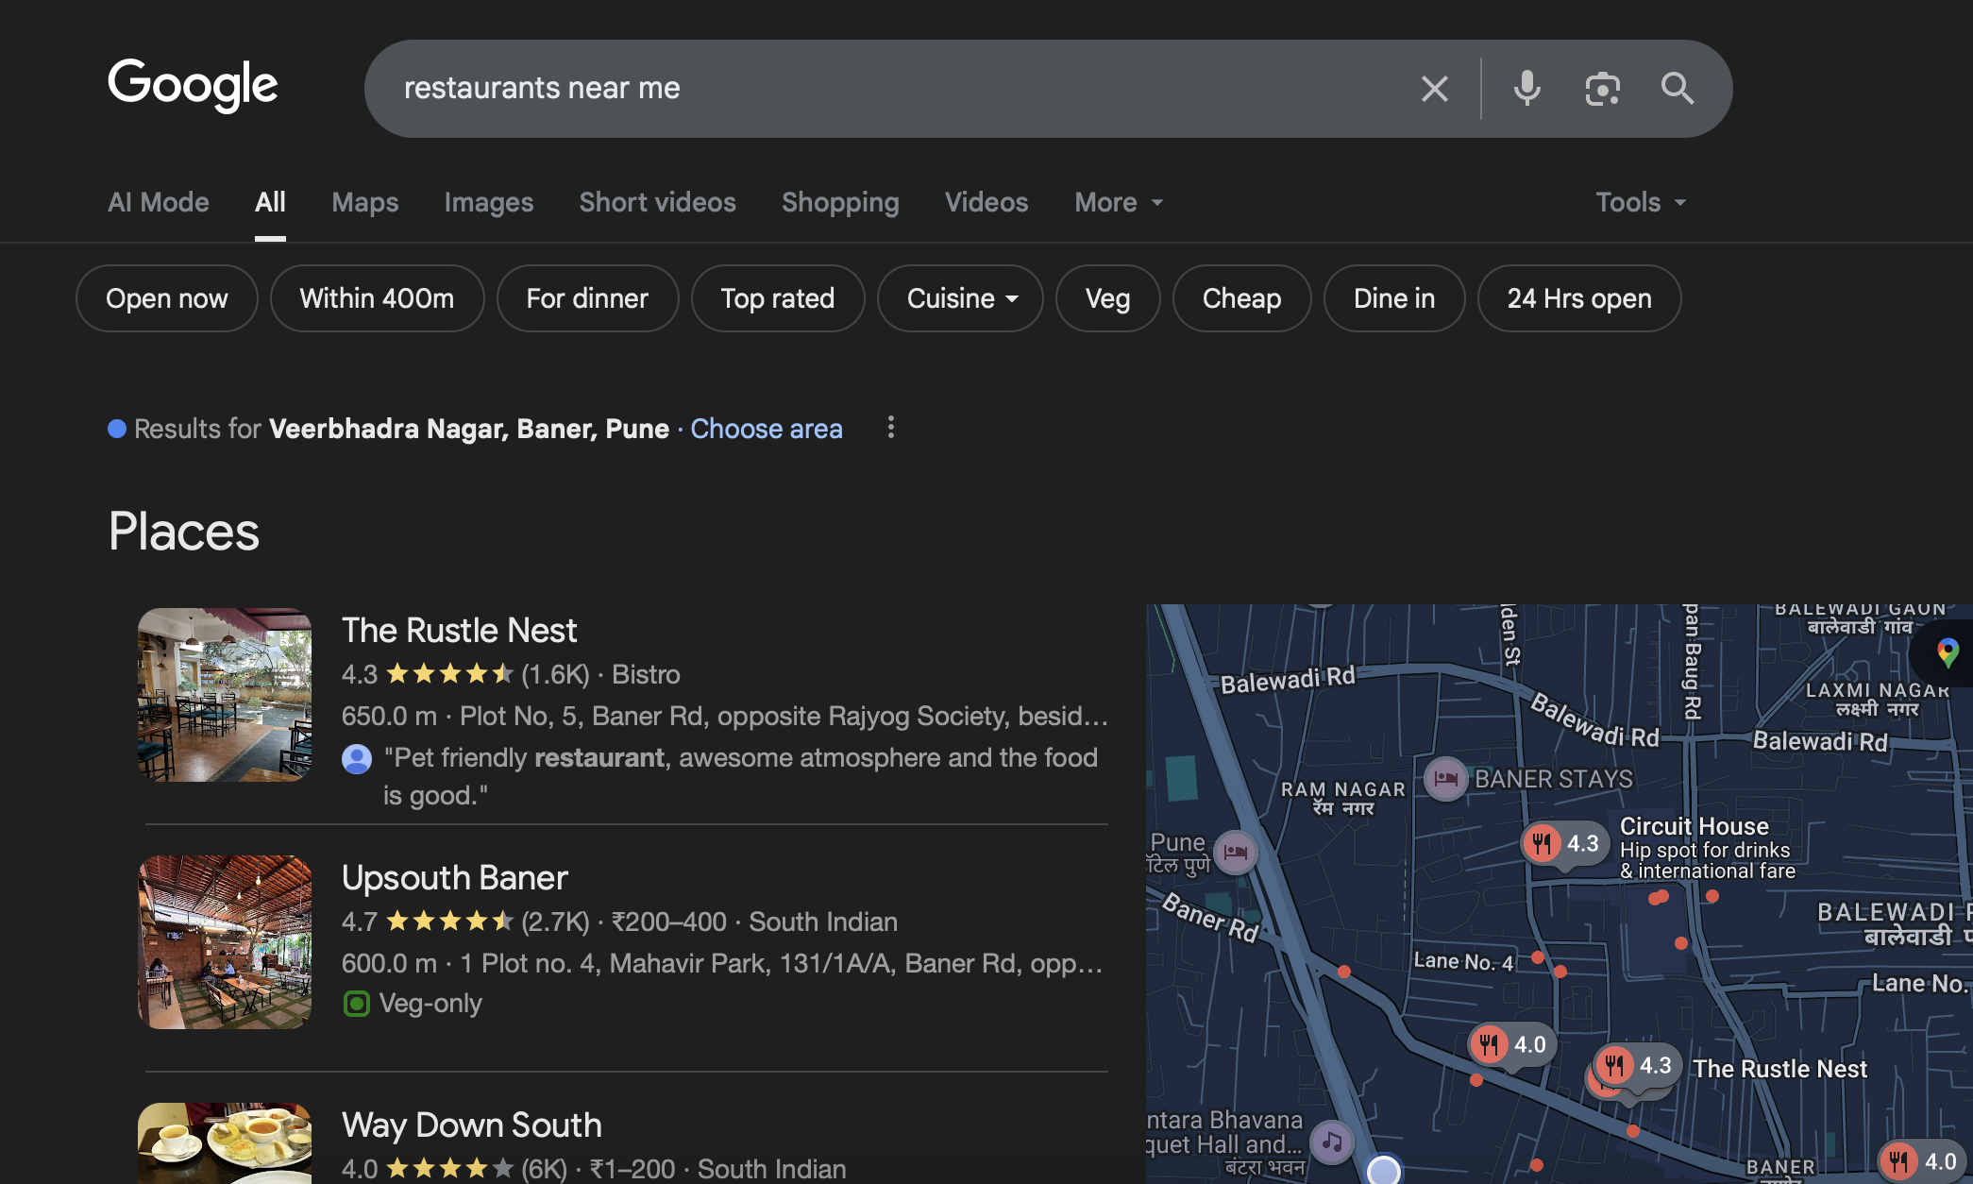
Task: Toggle the Top rated filter chip
Action: coord(777,298)
